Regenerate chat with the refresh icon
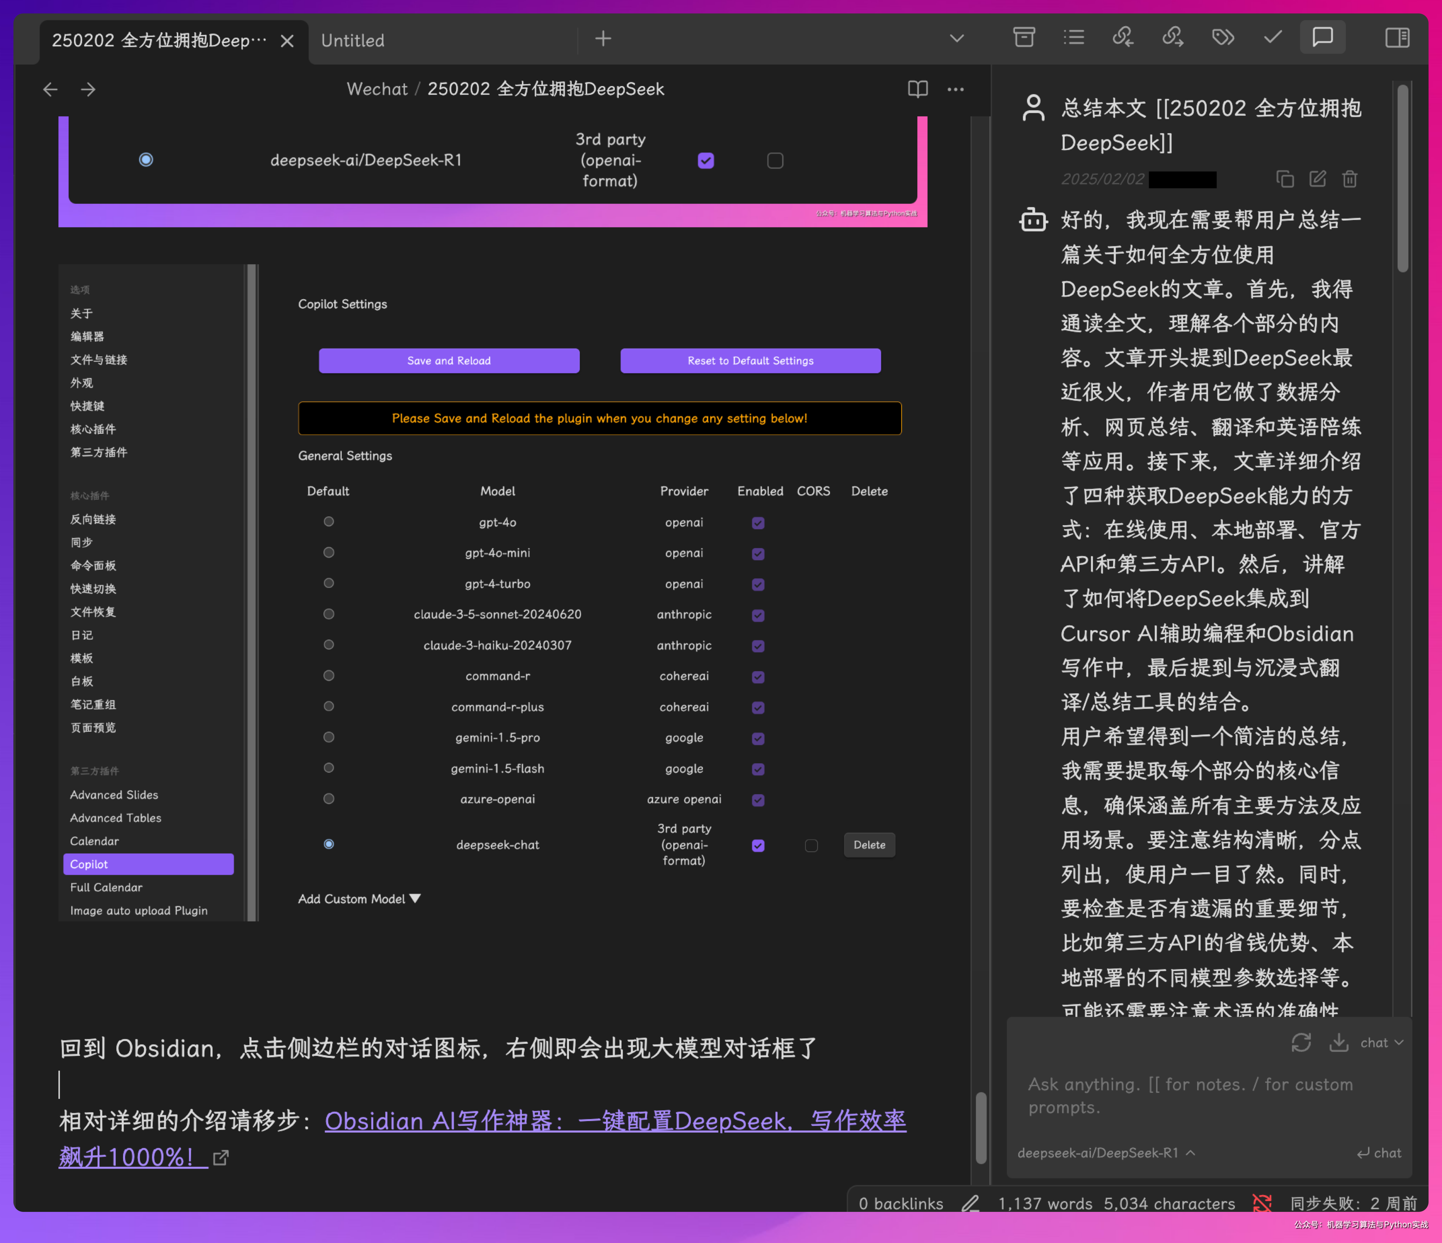Image resolution: width=1442 pixels, height=1243 pixels. 1301,1042
